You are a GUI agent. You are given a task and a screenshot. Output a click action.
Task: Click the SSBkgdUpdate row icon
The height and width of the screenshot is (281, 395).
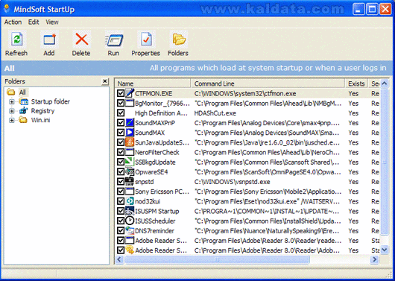pos(130,162)
